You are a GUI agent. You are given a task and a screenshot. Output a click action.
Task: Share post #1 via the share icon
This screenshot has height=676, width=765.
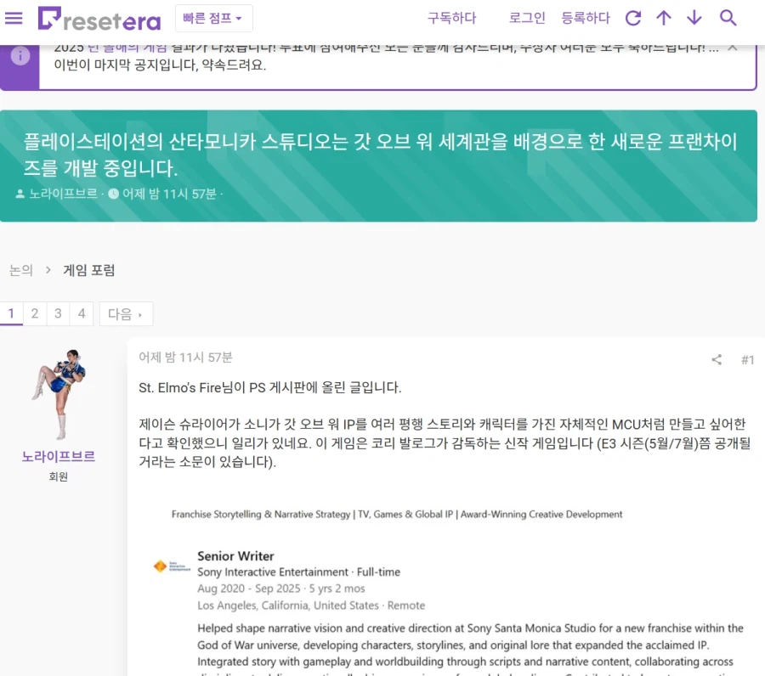tap(716, 359)
